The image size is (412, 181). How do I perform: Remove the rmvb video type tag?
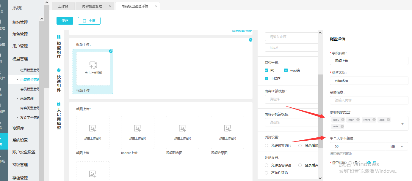point(374,120)
